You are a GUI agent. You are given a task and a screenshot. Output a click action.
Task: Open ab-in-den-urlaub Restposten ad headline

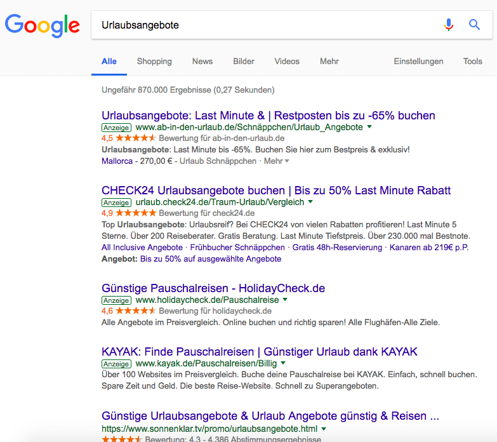tap(268, 116)
